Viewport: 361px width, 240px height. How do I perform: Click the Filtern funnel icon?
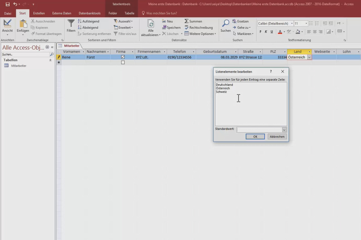click(x=71, y=24)
